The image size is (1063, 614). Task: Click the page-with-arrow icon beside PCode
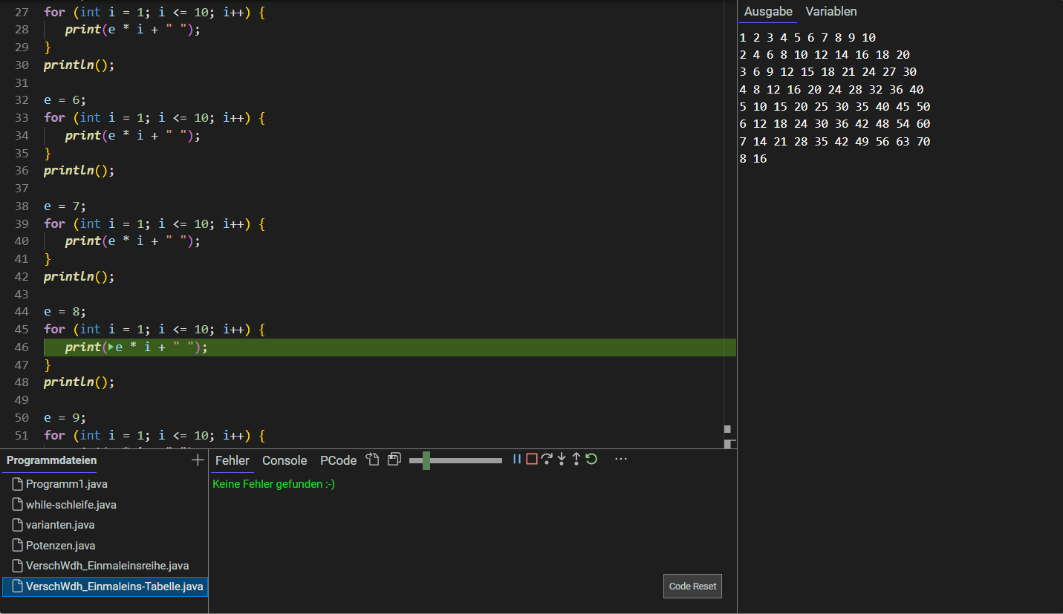pyautogui.click(x=374, y=460)
